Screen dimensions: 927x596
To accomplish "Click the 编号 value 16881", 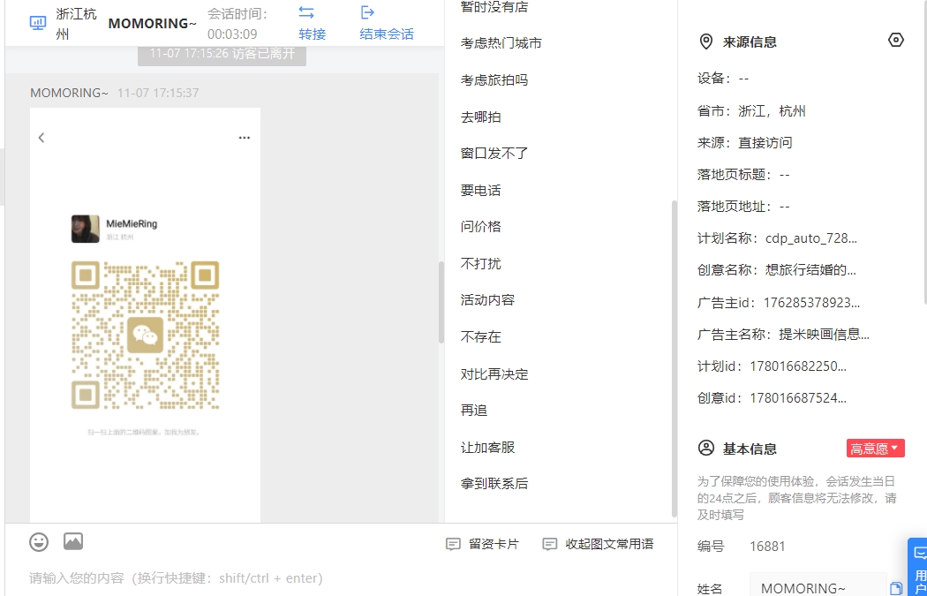I will pos(767,547).
